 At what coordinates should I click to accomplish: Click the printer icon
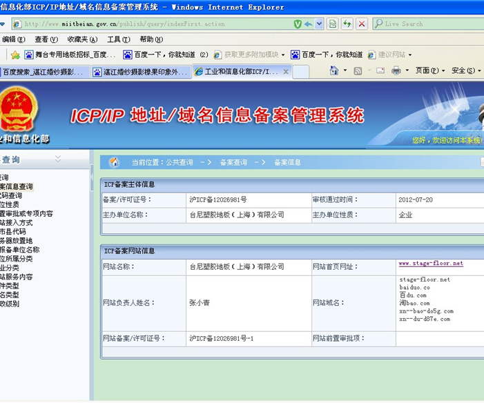click(x=396, y=70)
